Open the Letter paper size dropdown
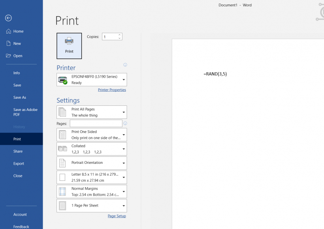The image size is (324, 229). coord(92,177)
